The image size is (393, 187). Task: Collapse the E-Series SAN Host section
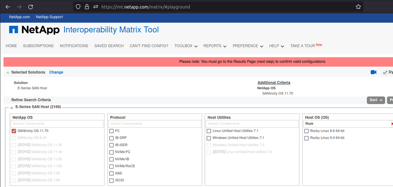[12, 107]
